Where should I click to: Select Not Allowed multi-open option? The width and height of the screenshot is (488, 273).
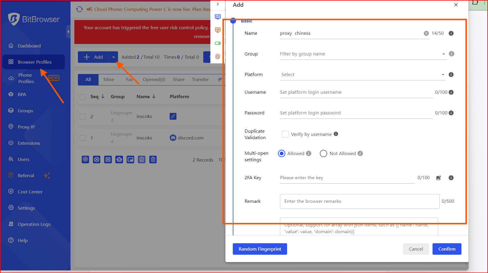323,154
